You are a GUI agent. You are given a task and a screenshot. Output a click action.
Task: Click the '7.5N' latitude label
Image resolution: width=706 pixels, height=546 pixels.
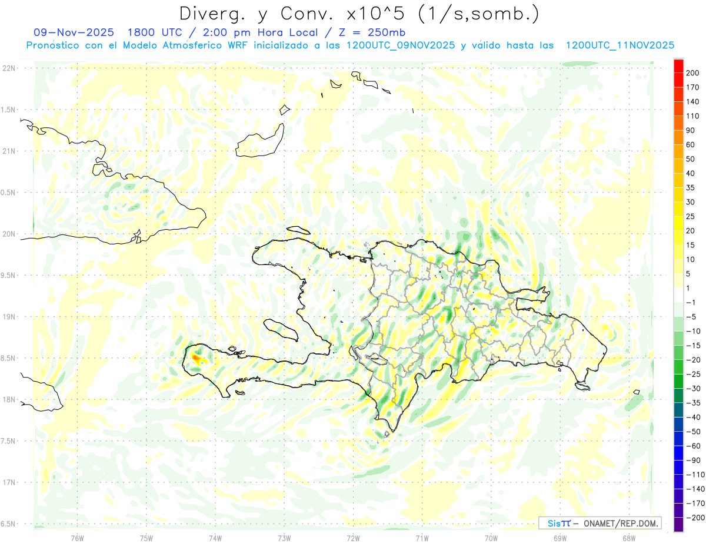point(8,441)
